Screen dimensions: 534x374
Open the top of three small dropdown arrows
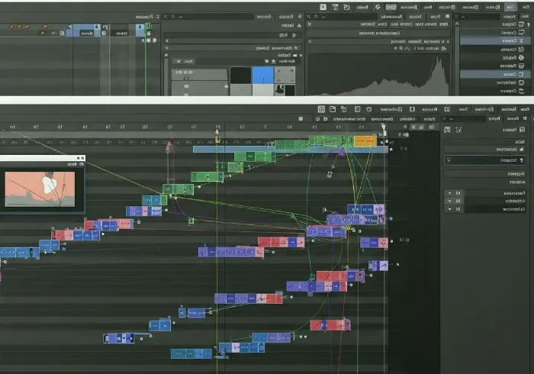click(449, 193)
